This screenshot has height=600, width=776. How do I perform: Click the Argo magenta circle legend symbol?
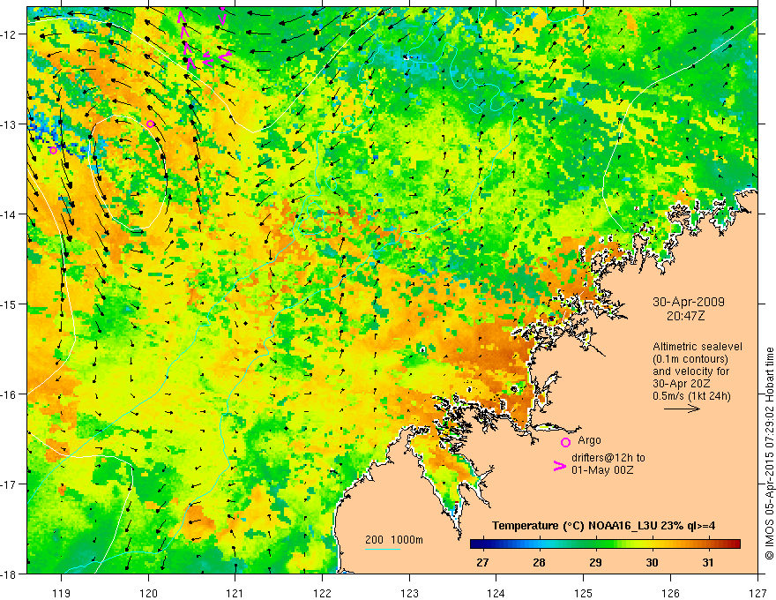[565, 442]
